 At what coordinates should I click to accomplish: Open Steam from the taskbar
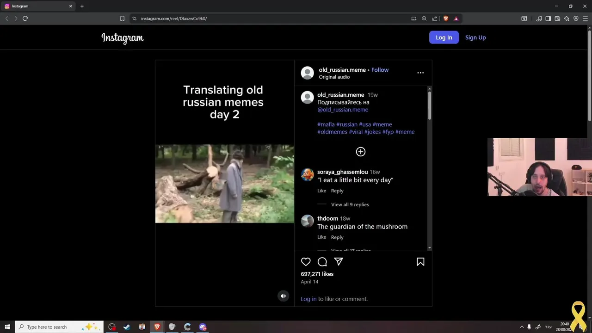[127, 327]
